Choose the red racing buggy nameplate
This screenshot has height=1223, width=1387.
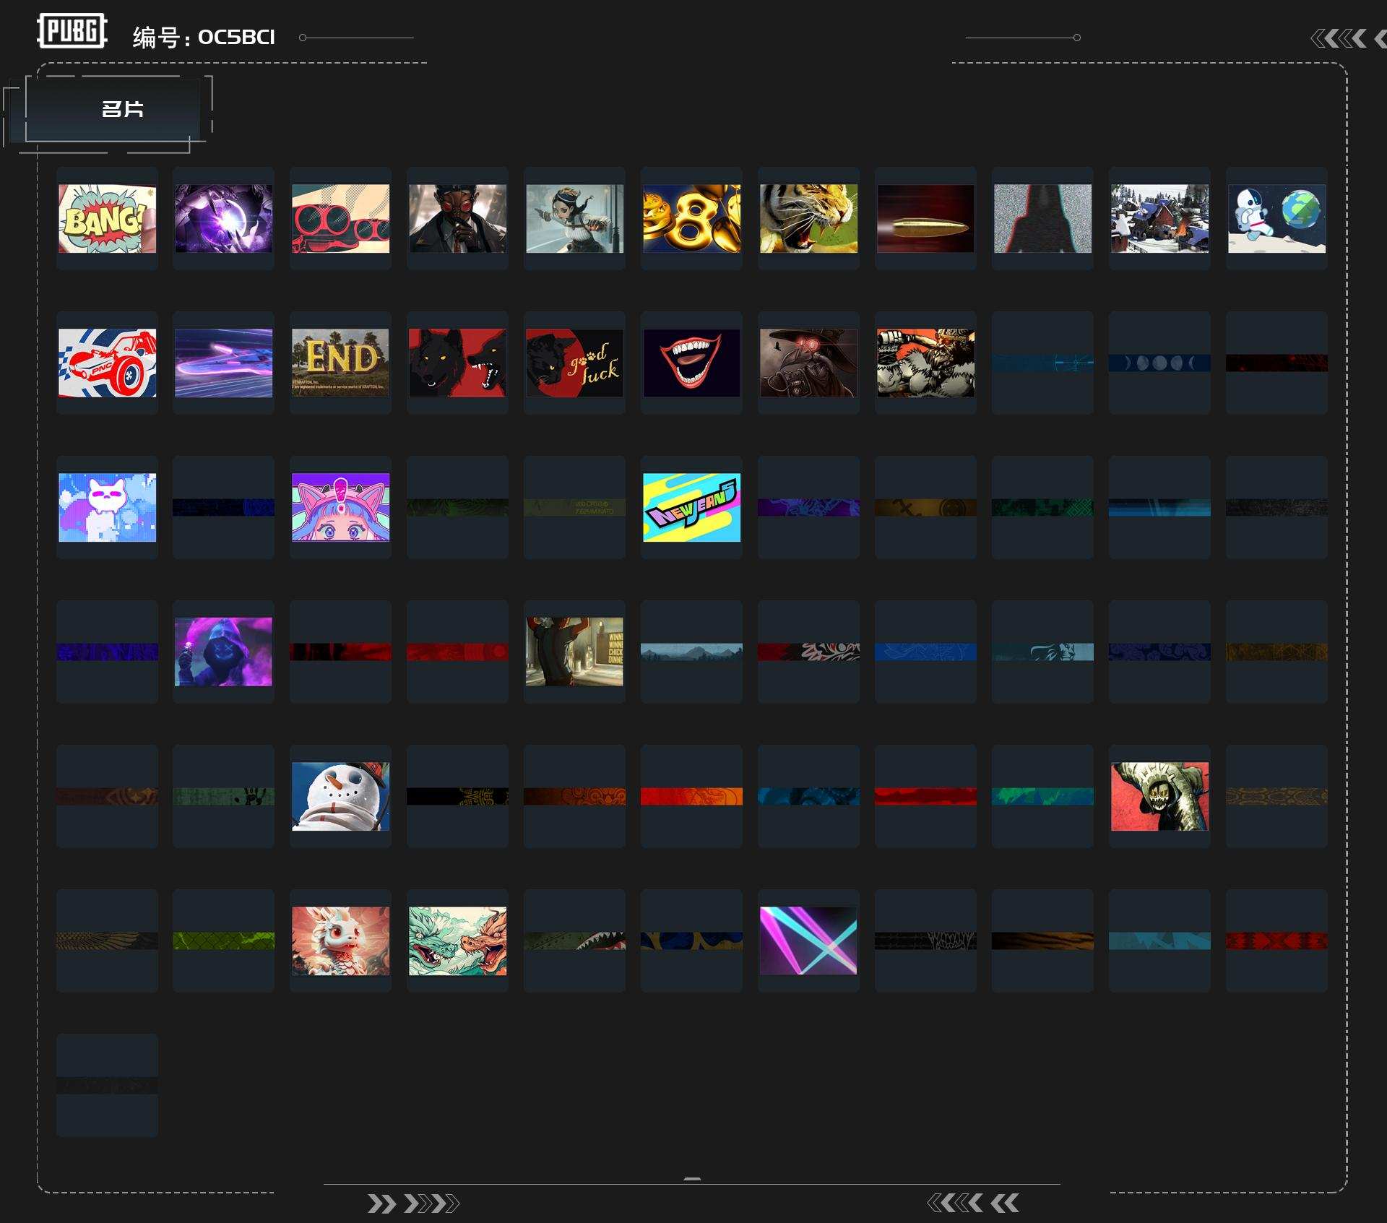[x=107, y=363]
